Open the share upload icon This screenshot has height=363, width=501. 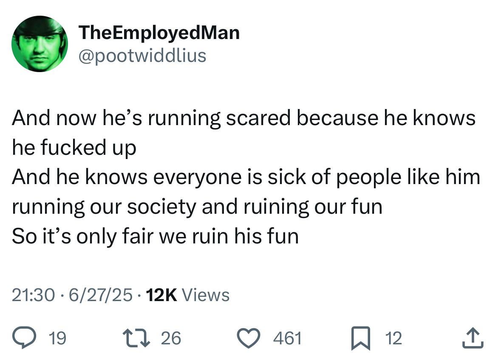[473, 338]
